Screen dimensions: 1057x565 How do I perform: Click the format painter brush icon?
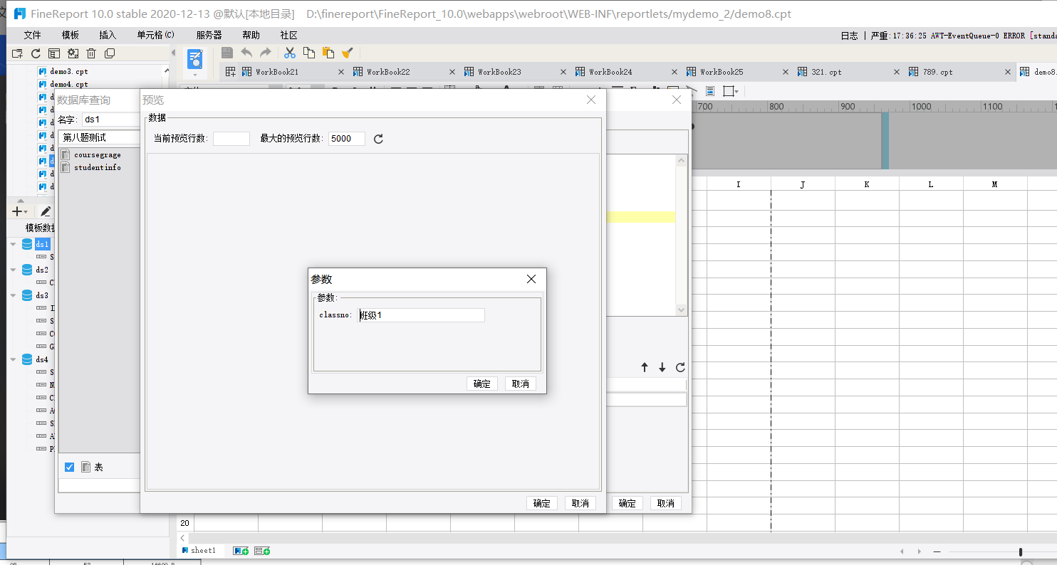coord(348,53)
